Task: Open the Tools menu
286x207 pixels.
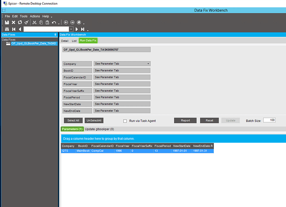Action: [x=24, y=16]
